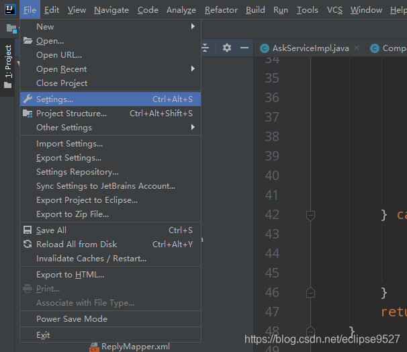Image resolution: width=407 pixels, height=352 pixels.
Task: Click the IntelliJ IDEA logo icon
Action: pos(10,9)
